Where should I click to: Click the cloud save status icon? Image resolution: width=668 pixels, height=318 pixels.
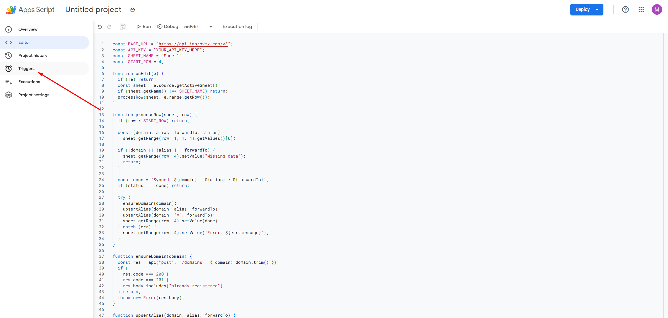point(132,10)
